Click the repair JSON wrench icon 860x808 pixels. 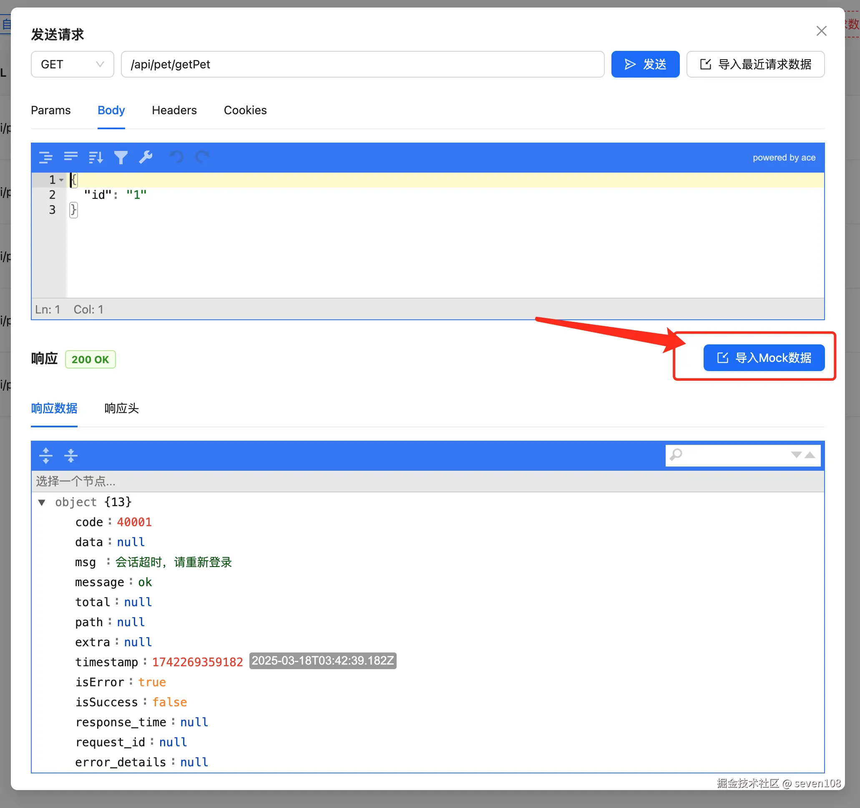(146, 158)
